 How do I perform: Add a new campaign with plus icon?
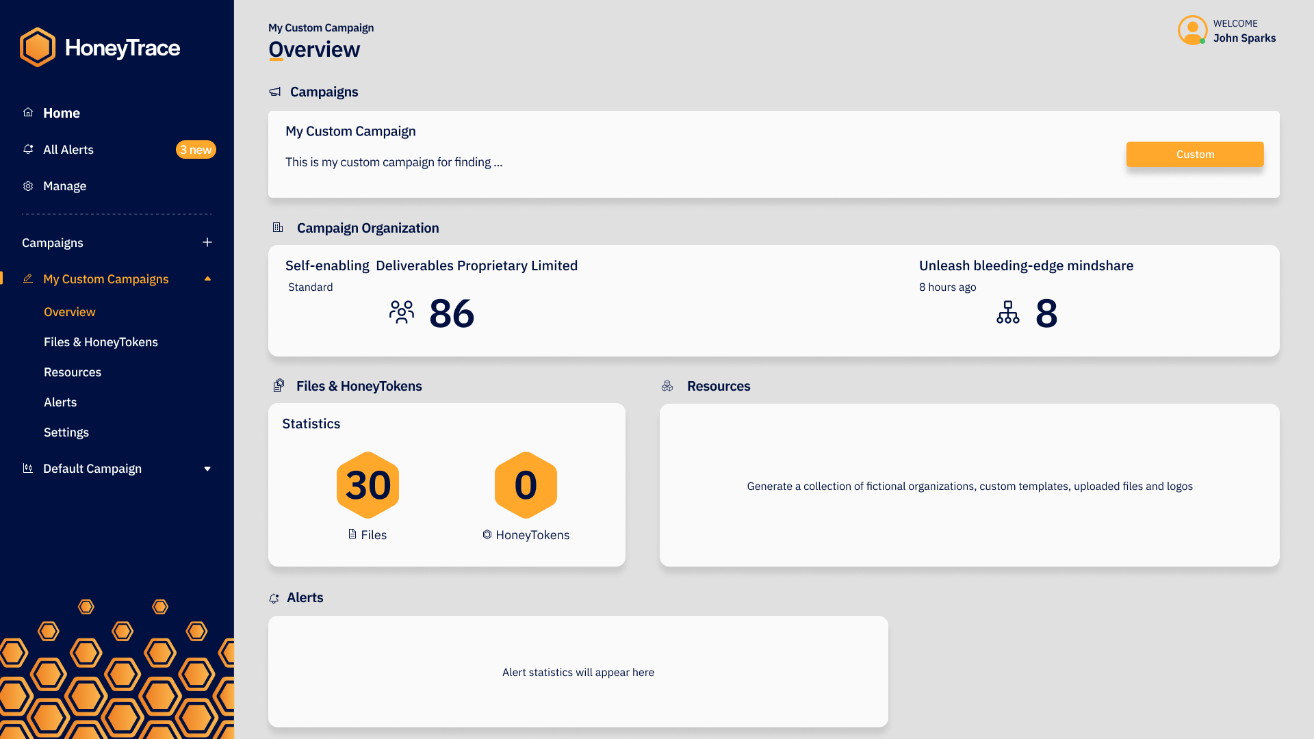[207, 242]
